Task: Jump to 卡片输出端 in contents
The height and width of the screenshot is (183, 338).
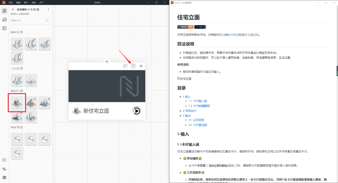Action: (200, 125)
